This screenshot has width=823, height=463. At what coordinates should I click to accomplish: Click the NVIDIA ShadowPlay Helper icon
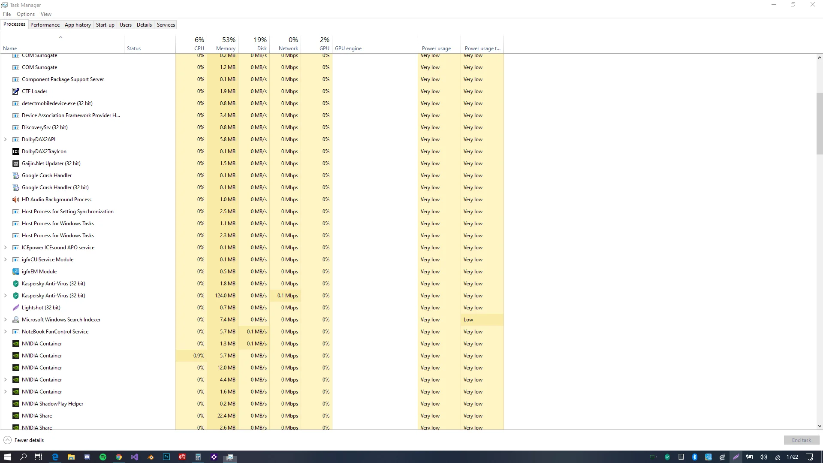[16, 404]
